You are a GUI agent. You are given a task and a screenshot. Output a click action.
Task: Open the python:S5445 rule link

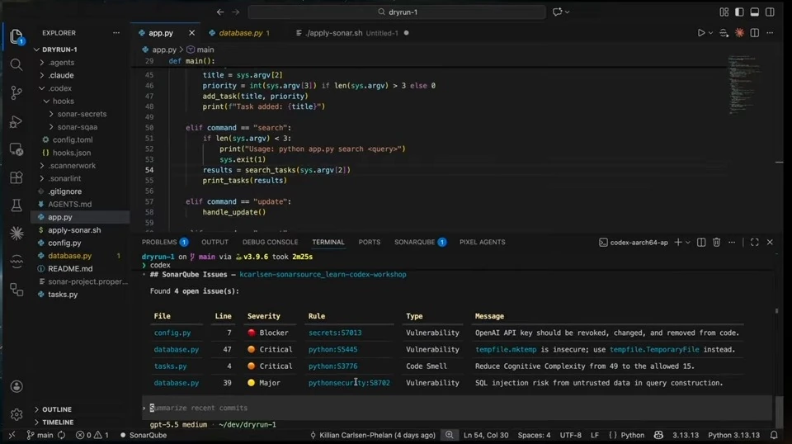332,350
